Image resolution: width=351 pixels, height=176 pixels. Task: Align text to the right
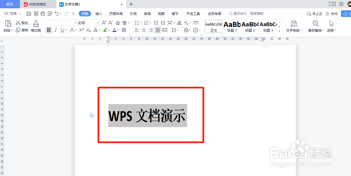pyautogui.click(x=151, y=30)
